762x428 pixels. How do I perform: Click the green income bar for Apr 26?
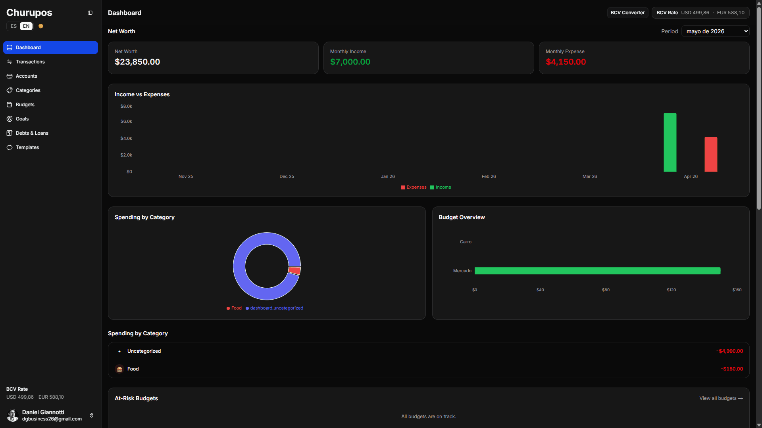[x=670, y=143]
